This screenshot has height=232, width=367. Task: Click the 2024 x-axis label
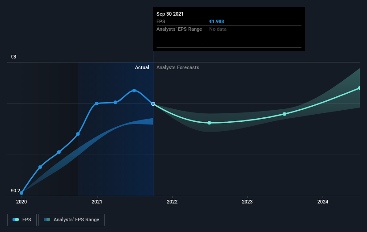pyautogui.click(x=323, y=202)
